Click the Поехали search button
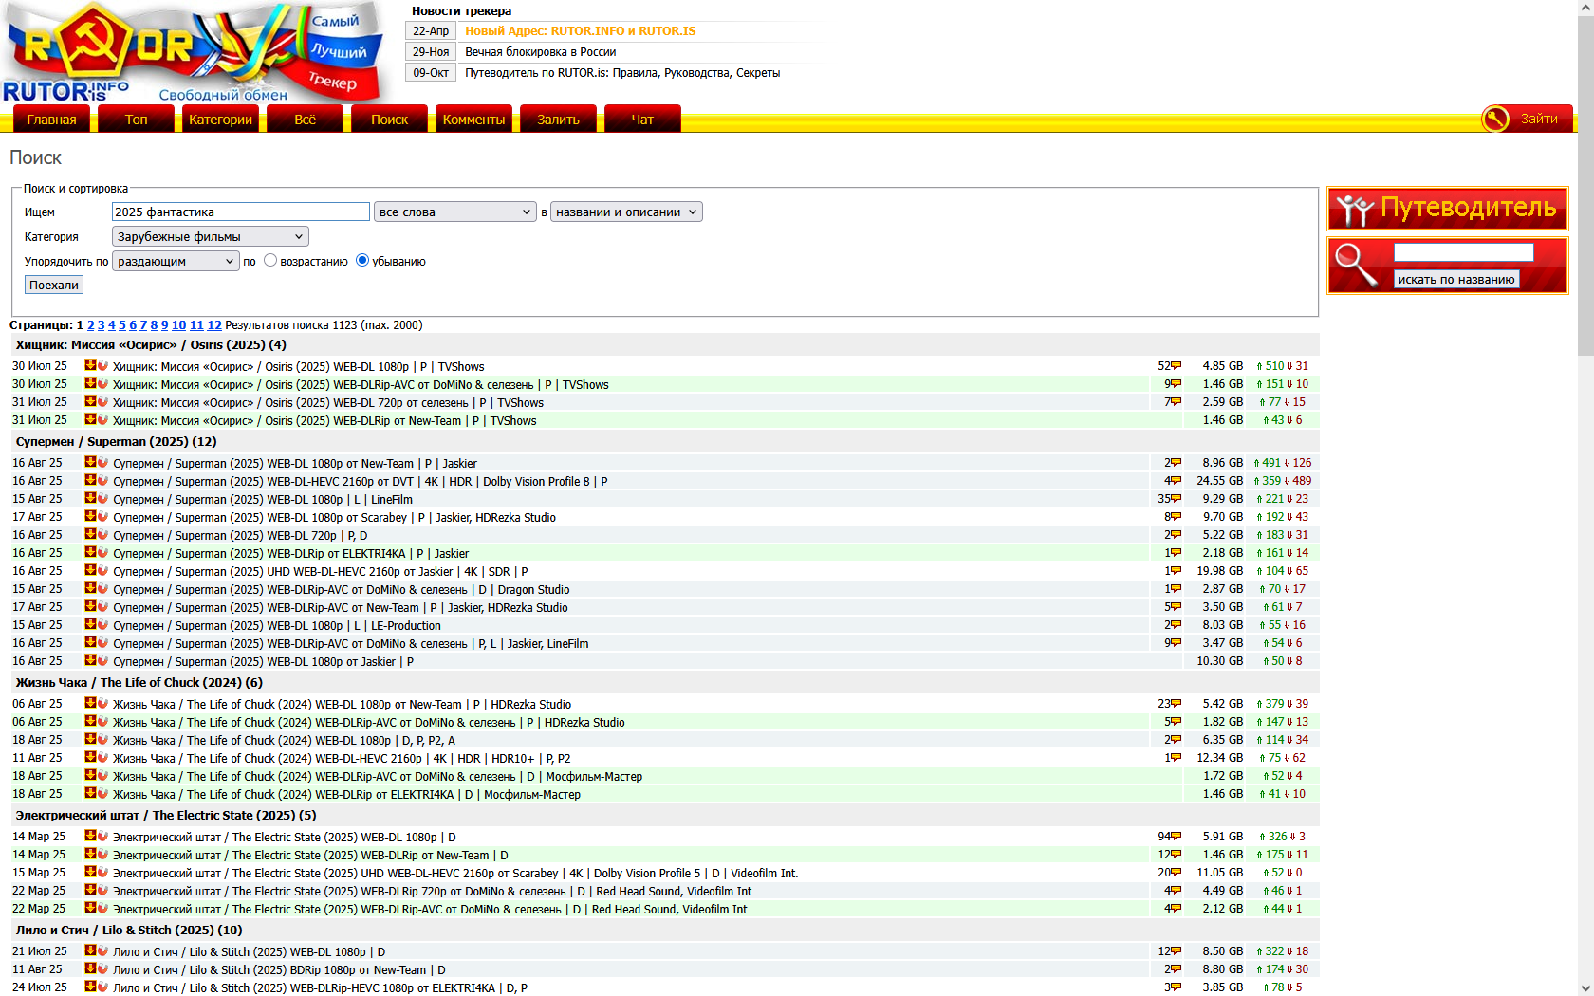1594x996 pixels. coord(54,285)
